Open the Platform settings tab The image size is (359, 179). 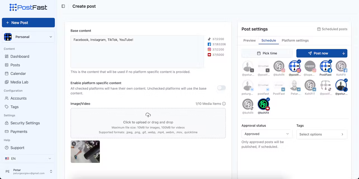295,41
